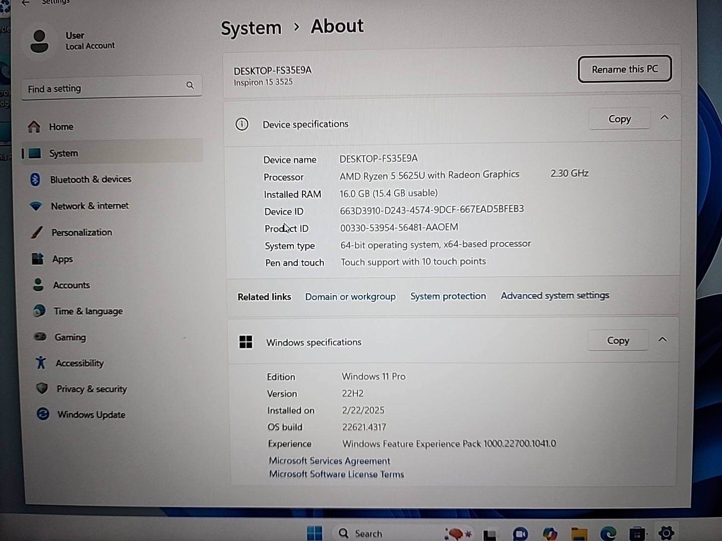722x541 pixels.
Task: Click the Product ID value 00330-53954-56481-AAOEM
Action: [x=399, y=227]
